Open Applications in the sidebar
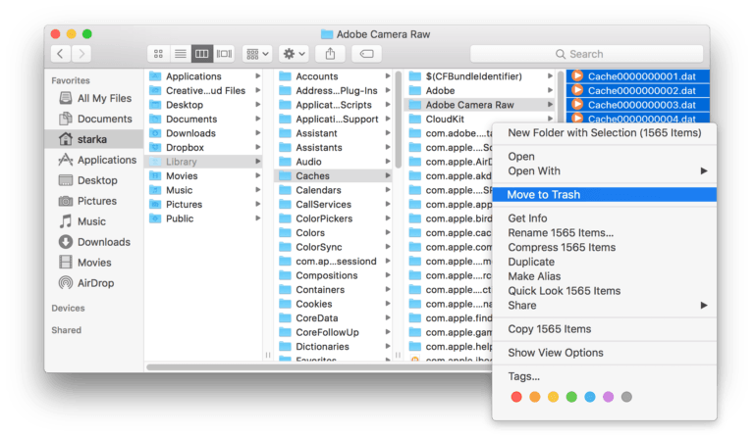The height and width of the screenshot is (436, 754). tap(94, 161)
